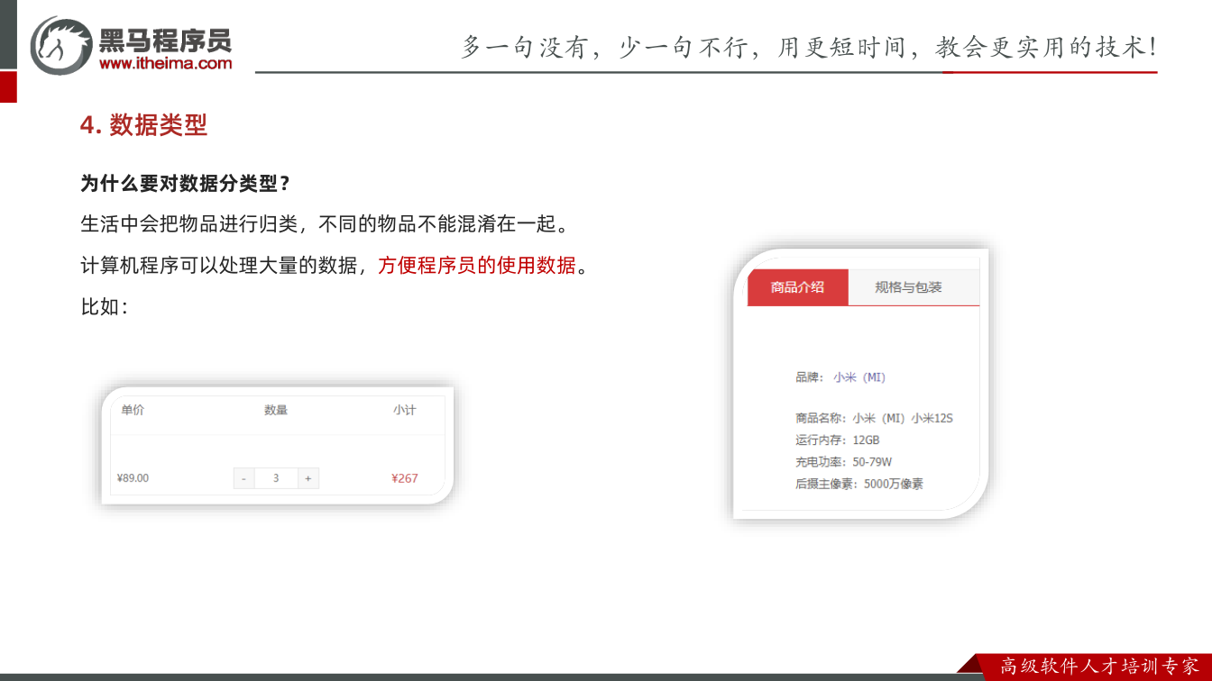Click the 黑马程序员 brand name

click(165, 40)
